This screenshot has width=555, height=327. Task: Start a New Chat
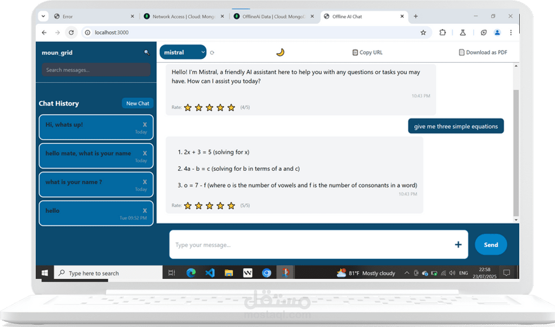(138, 103)
